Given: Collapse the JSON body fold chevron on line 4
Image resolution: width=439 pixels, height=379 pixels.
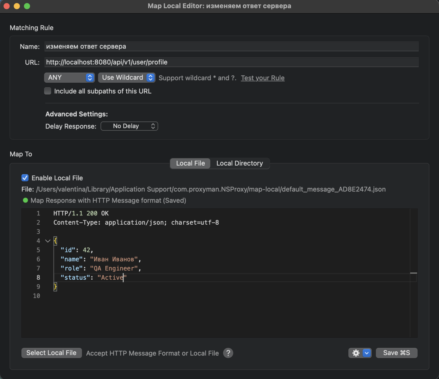Looking at the screenshot, I should point(48,241).
